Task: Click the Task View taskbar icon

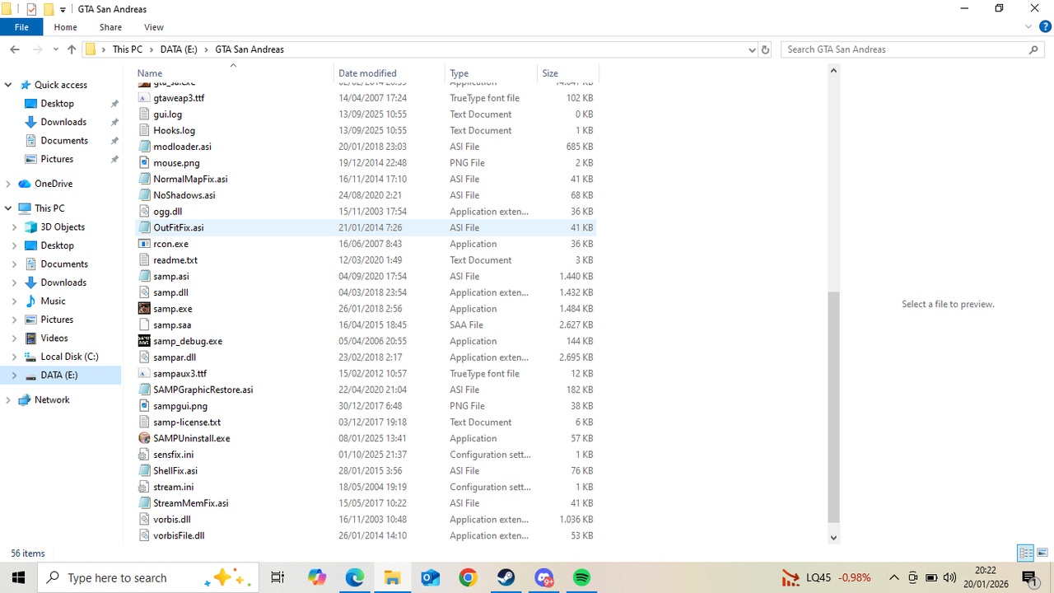Action: 277,577
